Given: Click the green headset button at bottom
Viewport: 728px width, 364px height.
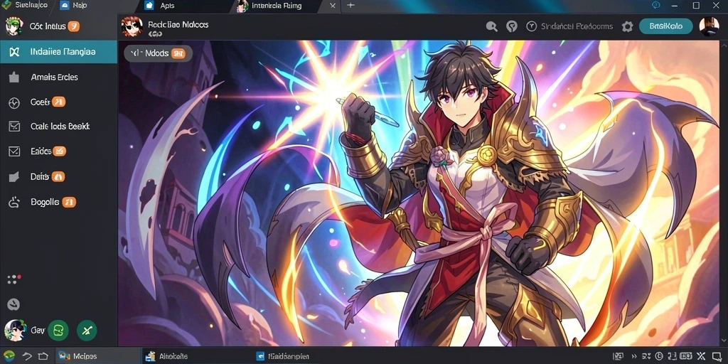Looking at the screenshot, I should tap(58, 331).
